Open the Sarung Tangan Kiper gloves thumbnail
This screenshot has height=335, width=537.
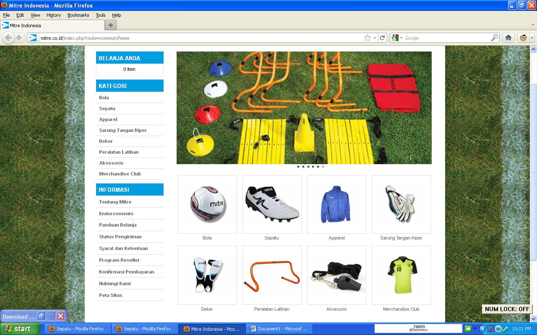[x=401, y=204]
